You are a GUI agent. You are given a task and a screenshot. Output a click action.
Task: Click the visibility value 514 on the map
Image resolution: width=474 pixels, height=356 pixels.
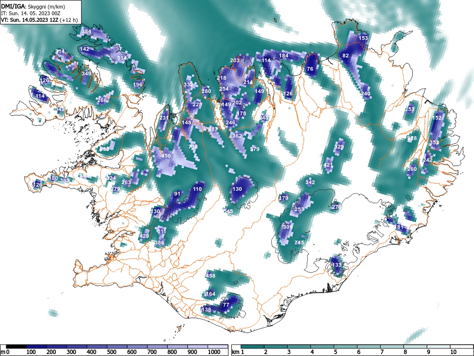[x=122, y=58]
